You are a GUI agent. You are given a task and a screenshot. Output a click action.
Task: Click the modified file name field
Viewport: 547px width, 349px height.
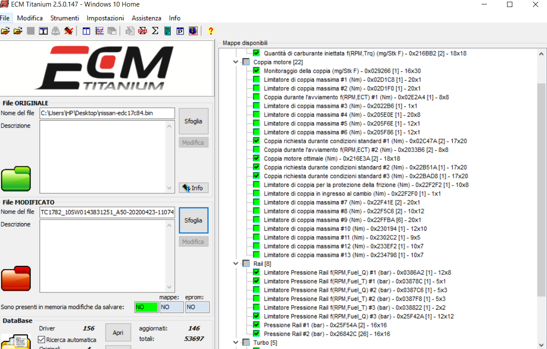[x=107, y=212]
